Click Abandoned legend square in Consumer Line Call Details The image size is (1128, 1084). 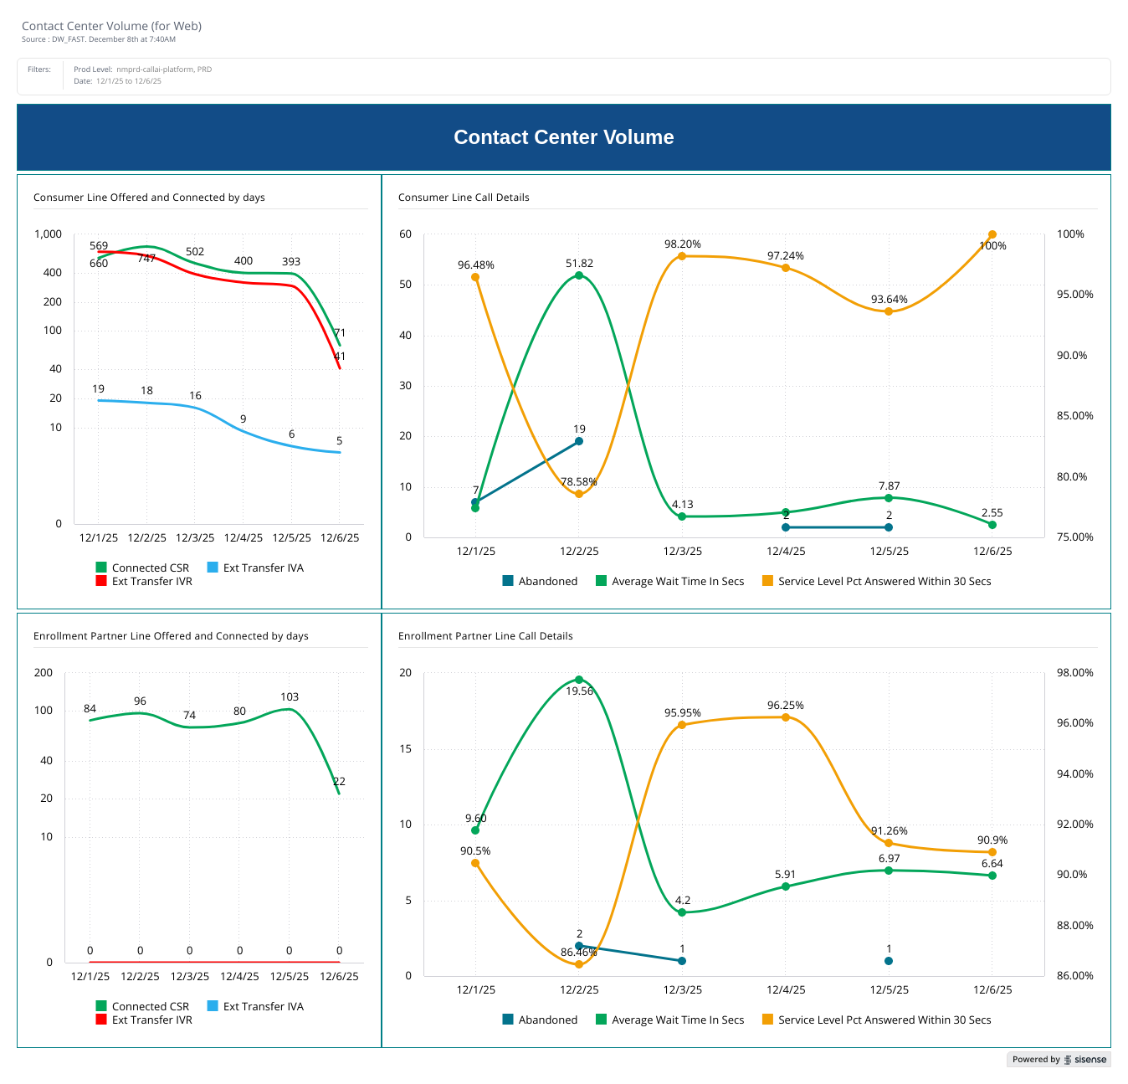[x=508, y=581]
